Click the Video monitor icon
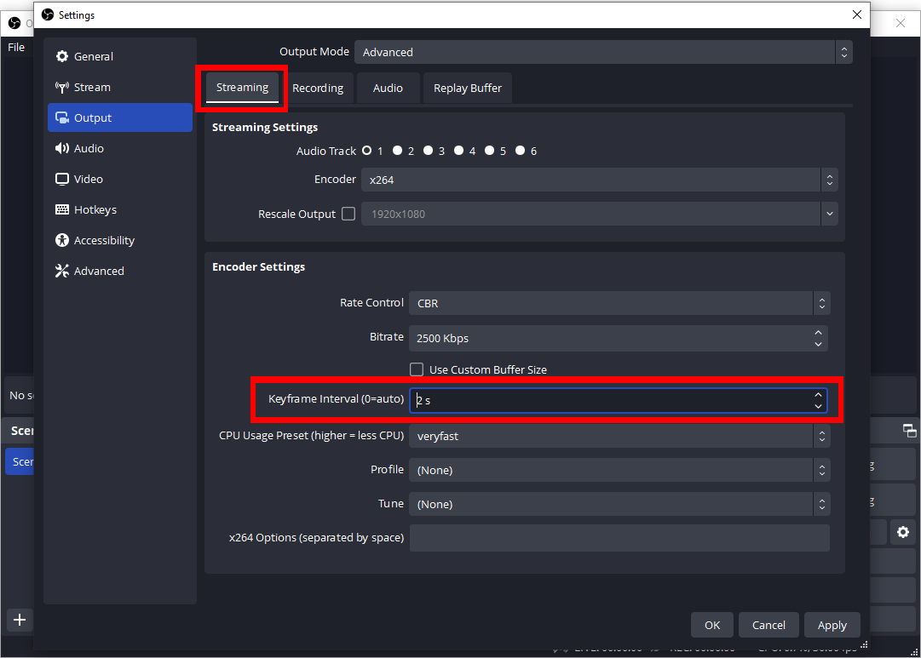 click(61, 180)
